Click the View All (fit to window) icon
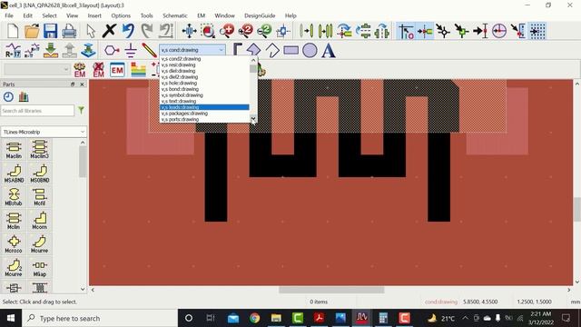 pyautogui.click(x=189, y=31)
